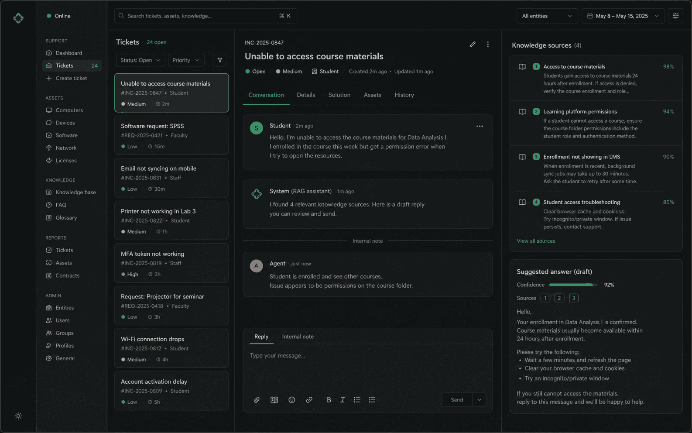Open the MFA token not working ticket

[171, 263]
